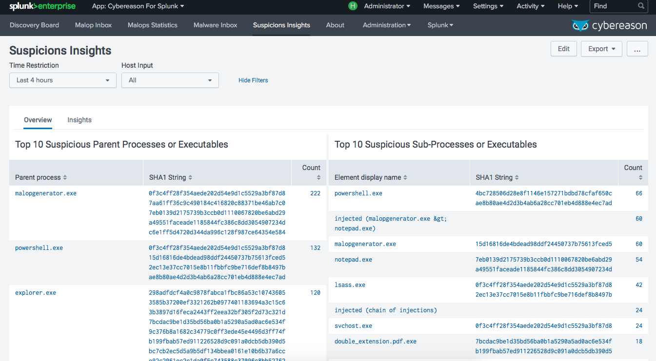This screenshot has width=656, height=361.
Task: Click malopgenerator.exe in sub-processes table
Action: pyautogui.click(x=365, y=244)
